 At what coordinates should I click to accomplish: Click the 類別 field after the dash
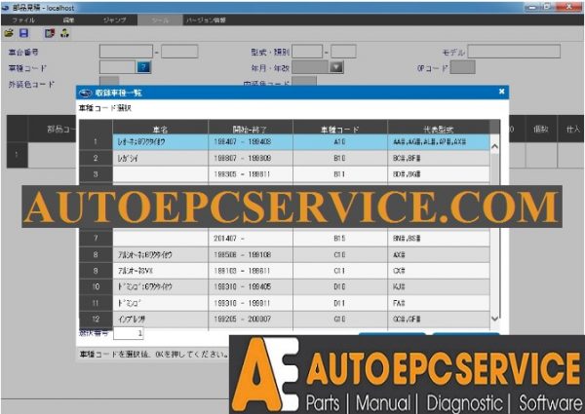click(x=343, y=52)
